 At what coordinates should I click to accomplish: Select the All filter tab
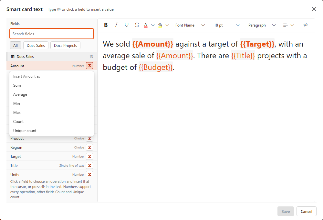coord(16,45)
